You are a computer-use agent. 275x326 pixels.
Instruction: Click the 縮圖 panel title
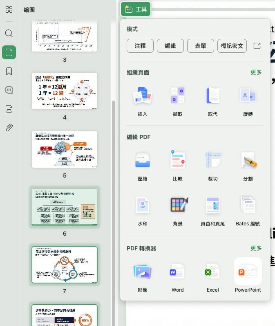click(x=29, y=10)
